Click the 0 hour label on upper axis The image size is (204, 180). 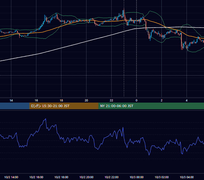[x=136, y=100]
